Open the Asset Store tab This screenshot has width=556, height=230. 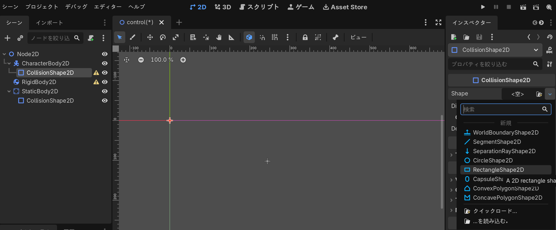click(345, 7)
